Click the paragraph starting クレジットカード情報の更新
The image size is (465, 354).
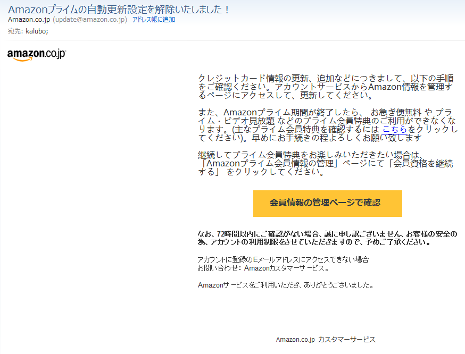326,87
